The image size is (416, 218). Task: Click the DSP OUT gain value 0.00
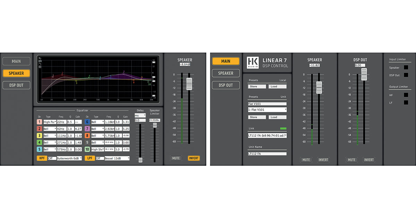tap(360, 65)
